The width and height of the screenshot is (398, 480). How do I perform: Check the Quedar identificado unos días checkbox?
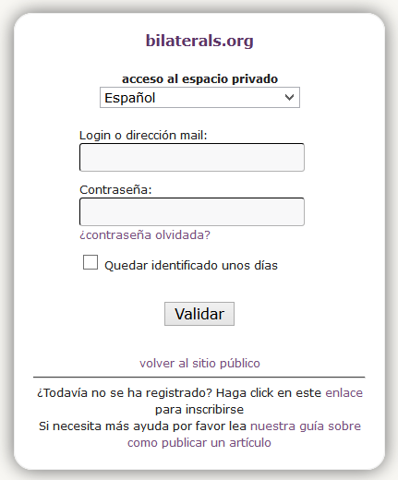[90, 262]
